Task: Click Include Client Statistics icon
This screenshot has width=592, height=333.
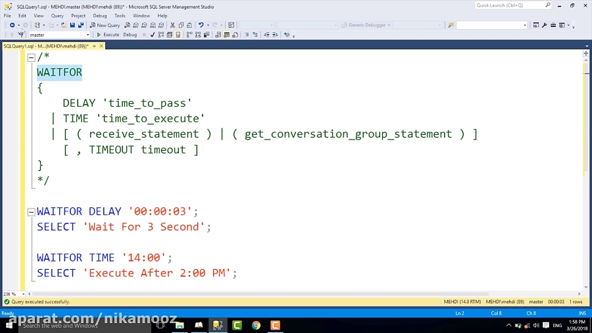Action: (x=207, y=35)
